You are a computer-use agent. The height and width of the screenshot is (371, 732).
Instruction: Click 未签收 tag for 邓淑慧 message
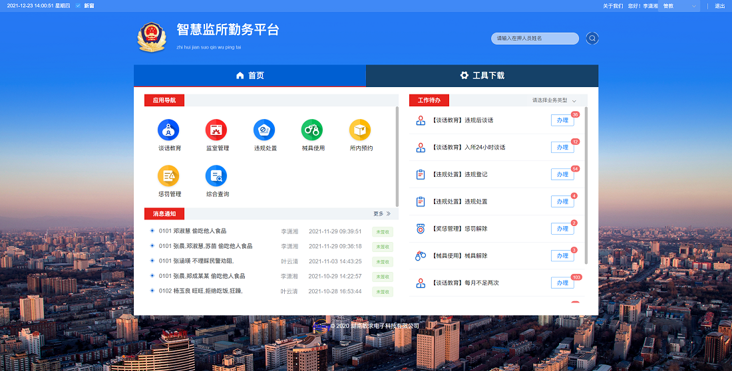pos(383,232)
